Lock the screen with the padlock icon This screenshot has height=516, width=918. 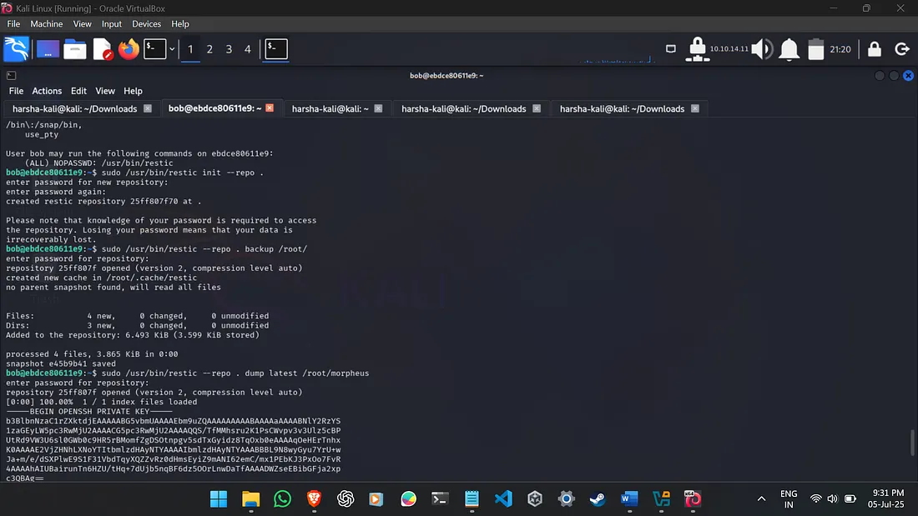(874, 48)
